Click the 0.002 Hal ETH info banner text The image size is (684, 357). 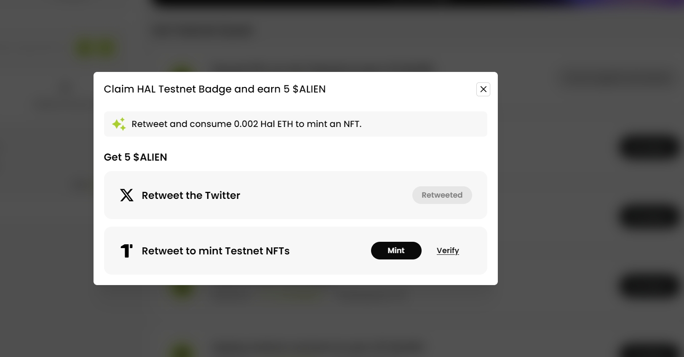(x=246, y=124)
